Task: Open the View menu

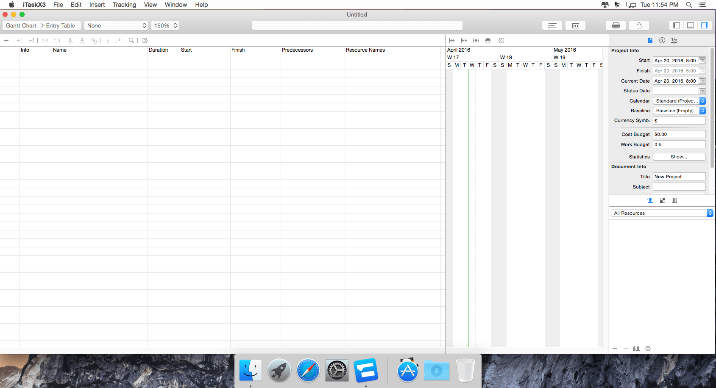Action: click(x=150, y=5)
